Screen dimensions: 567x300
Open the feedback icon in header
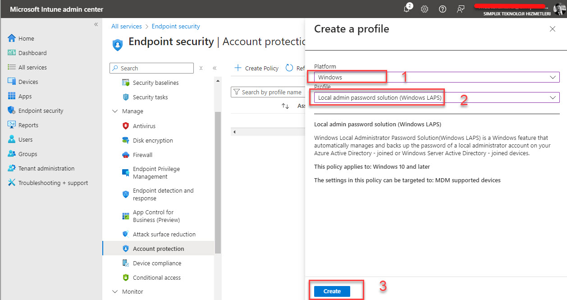(461, 9)
